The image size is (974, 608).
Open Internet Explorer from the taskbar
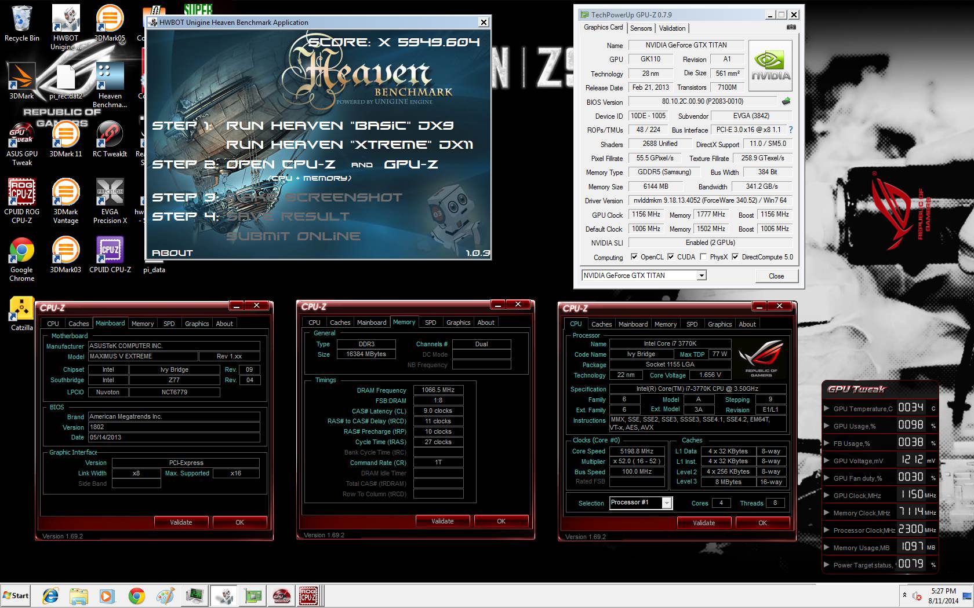coord(51,596)
